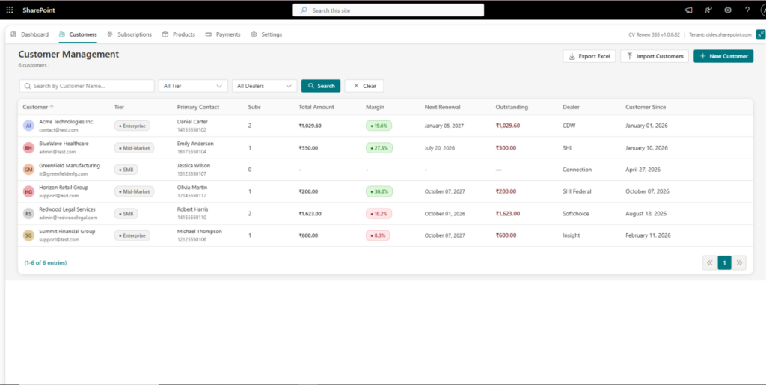
Task: Click the Softchoice dealer cell
Action: click(575, 214)
